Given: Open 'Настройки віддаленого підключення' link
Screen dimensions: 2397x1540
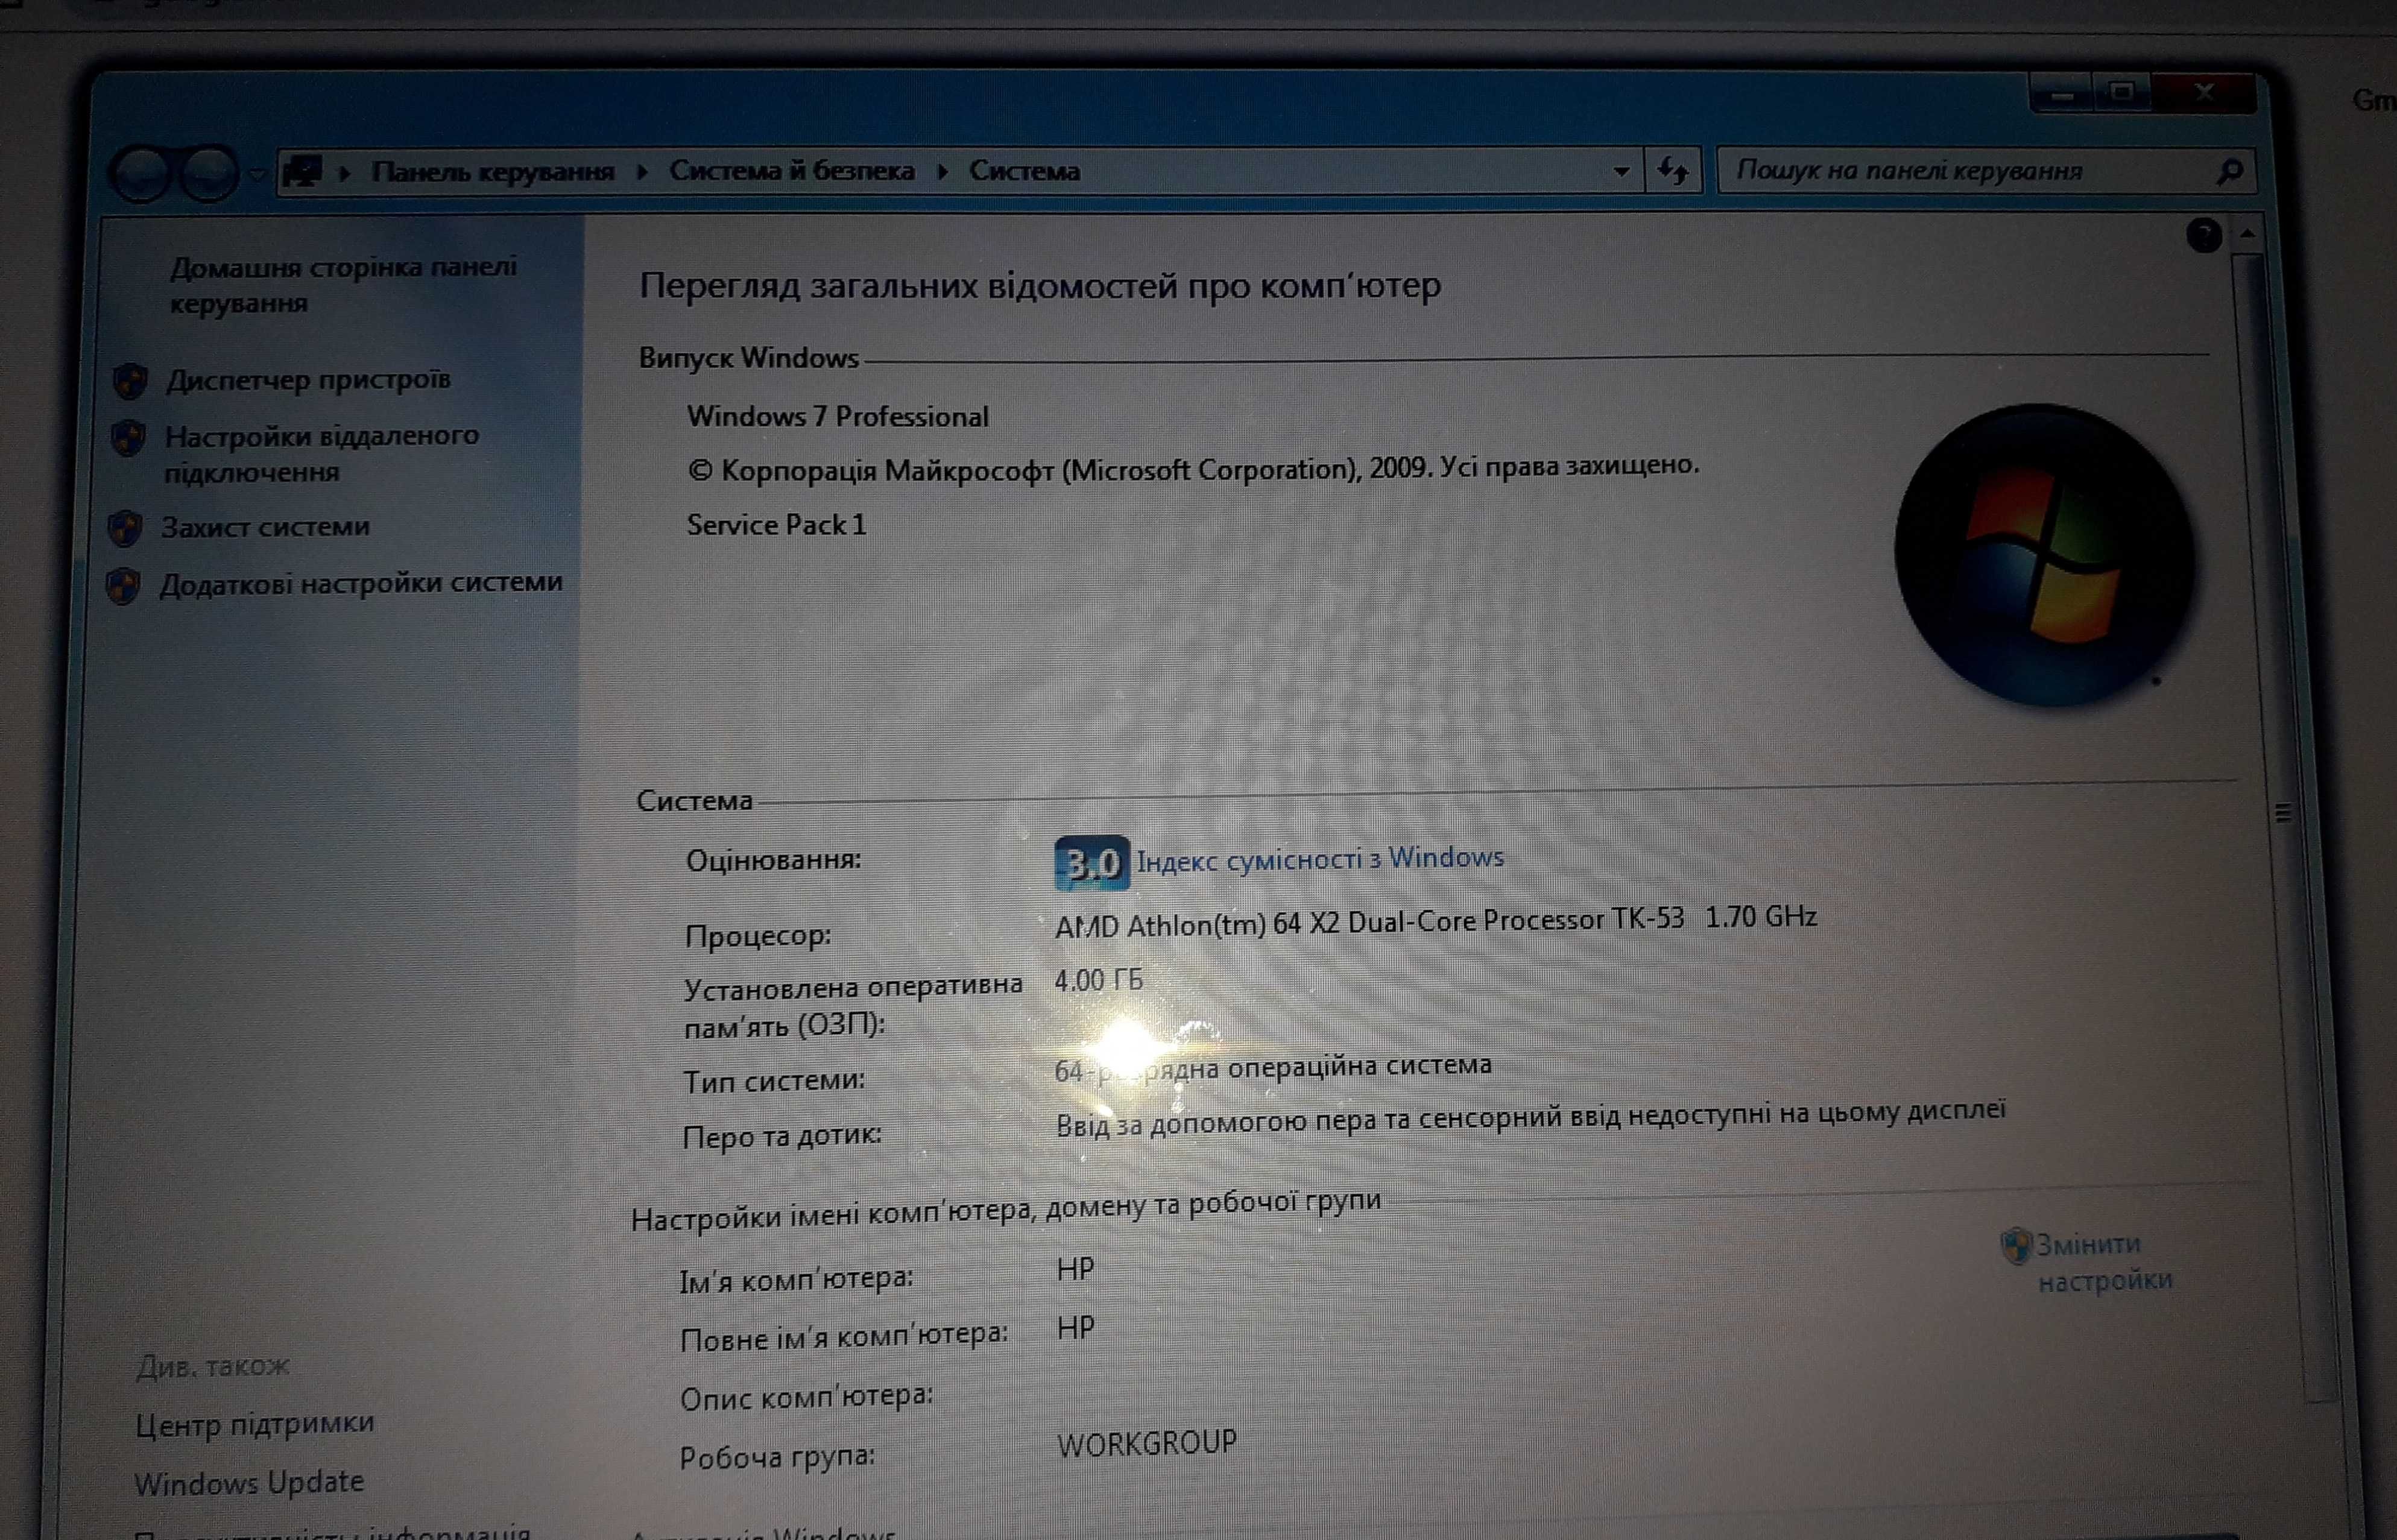Looking at the screenshot, I should 321,453.
